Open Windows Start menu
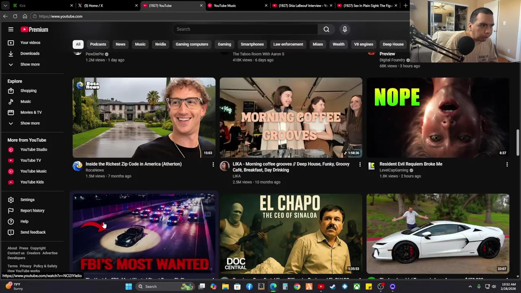 [129, 286]
